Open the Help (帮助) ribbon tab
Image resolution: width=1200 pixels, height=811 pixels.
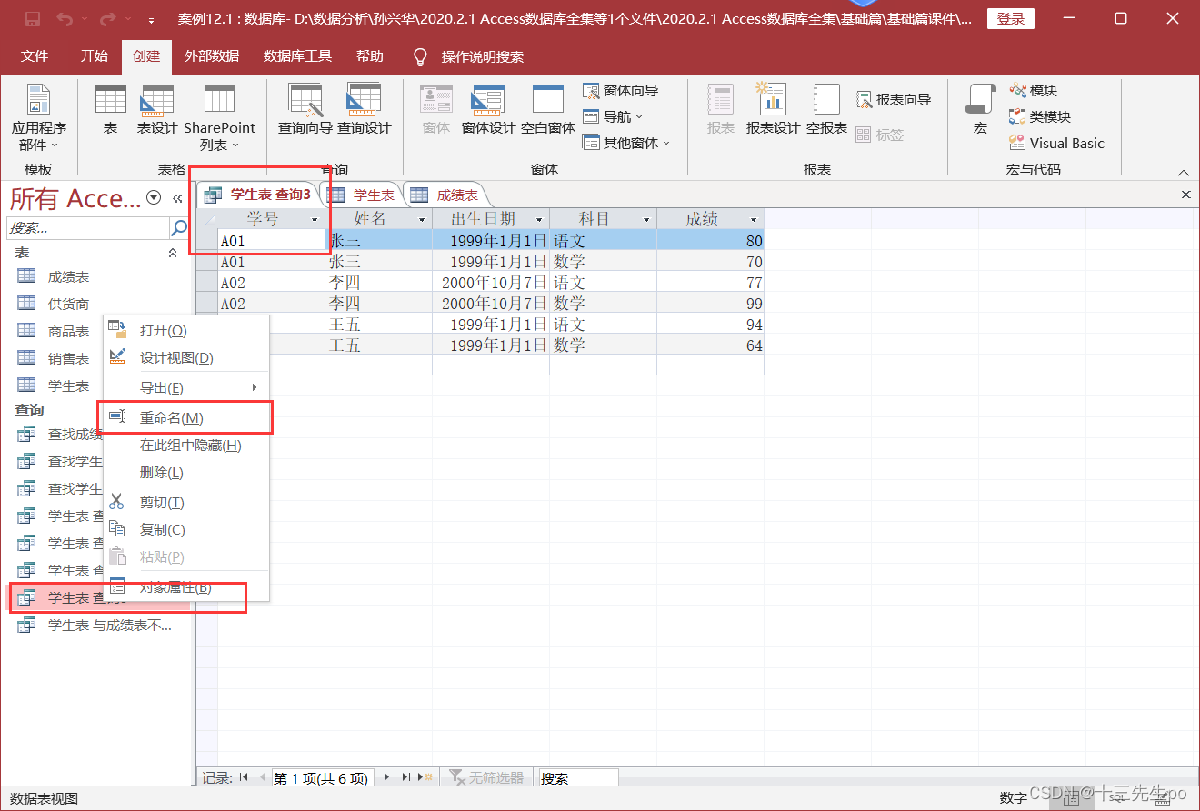tap(369, 56)
